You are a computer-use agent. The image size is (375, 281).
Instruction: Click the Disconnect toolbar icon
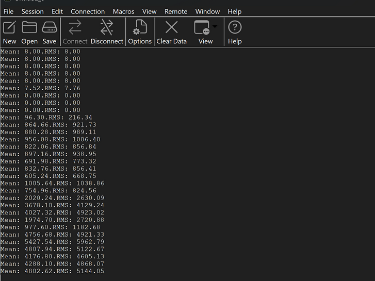point(107,27)
